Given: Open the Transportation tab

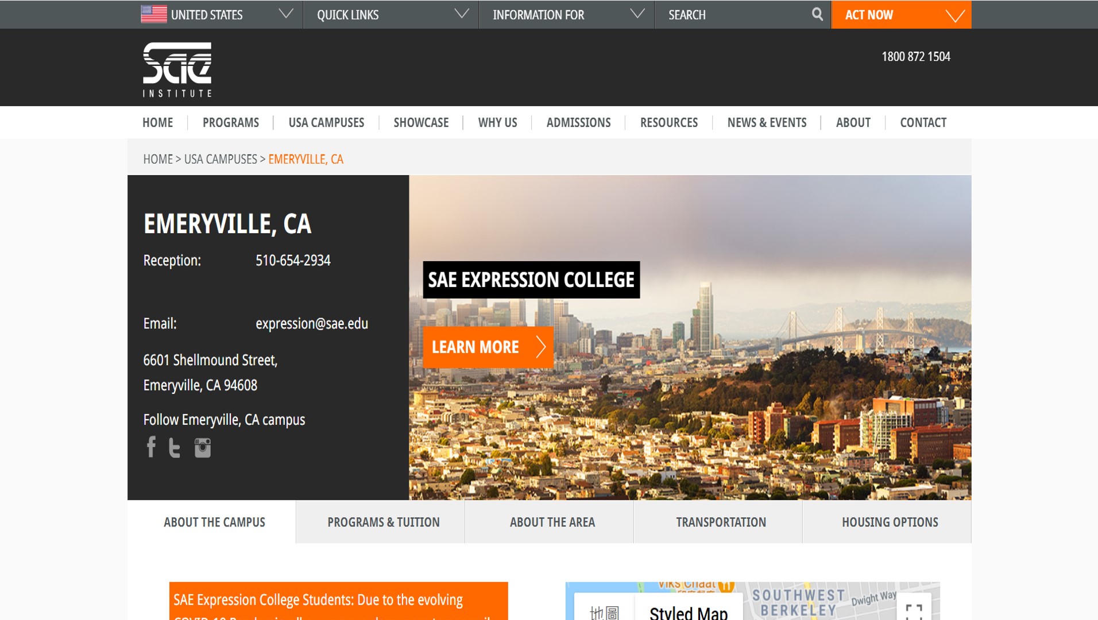Looking at the screenshot, I should (x=721, y=522).
